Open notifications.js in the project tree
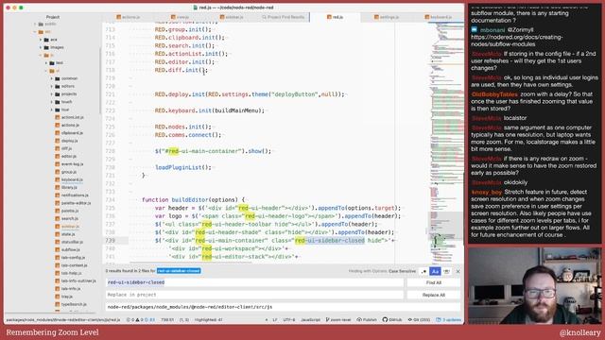Image resolution: width=605 pixels, height=340 pixels. tap(75, 195)
